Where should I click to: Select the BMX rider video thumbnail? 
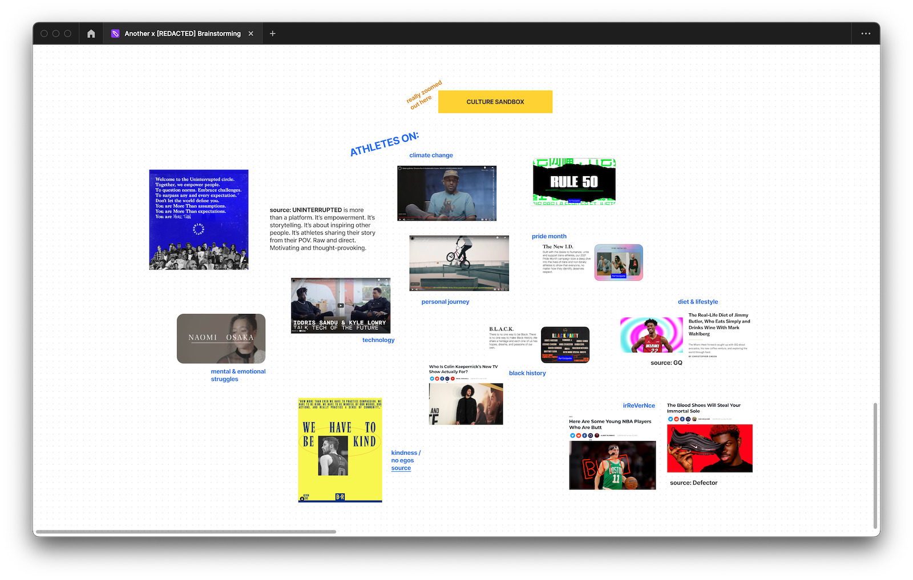(459, 263)
